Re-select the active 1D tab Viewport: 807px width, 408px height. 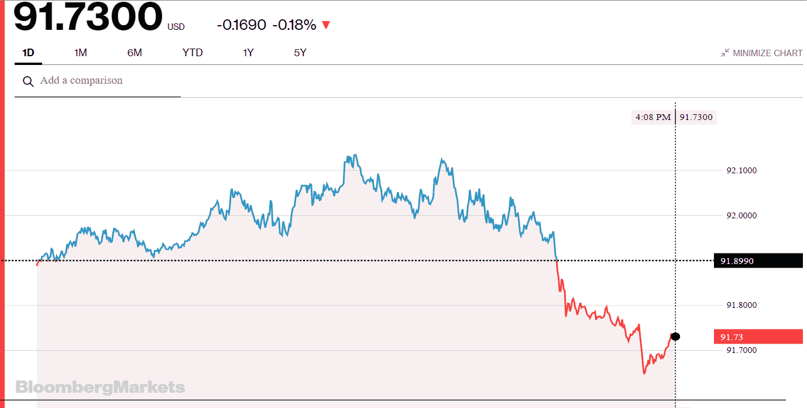(27, 52)
